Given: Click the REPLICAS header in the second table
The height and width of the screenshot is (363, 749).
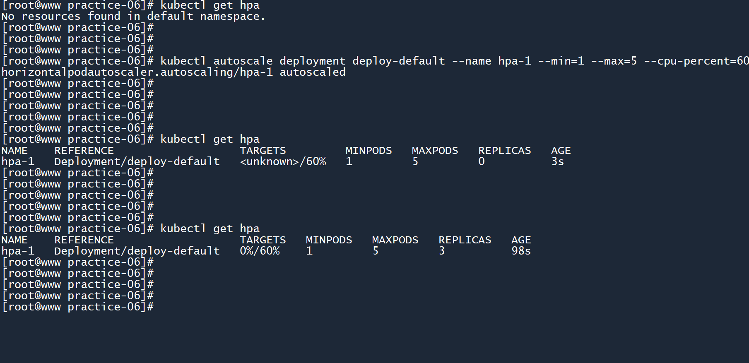Looking at the screenshot, I should 465,240.
